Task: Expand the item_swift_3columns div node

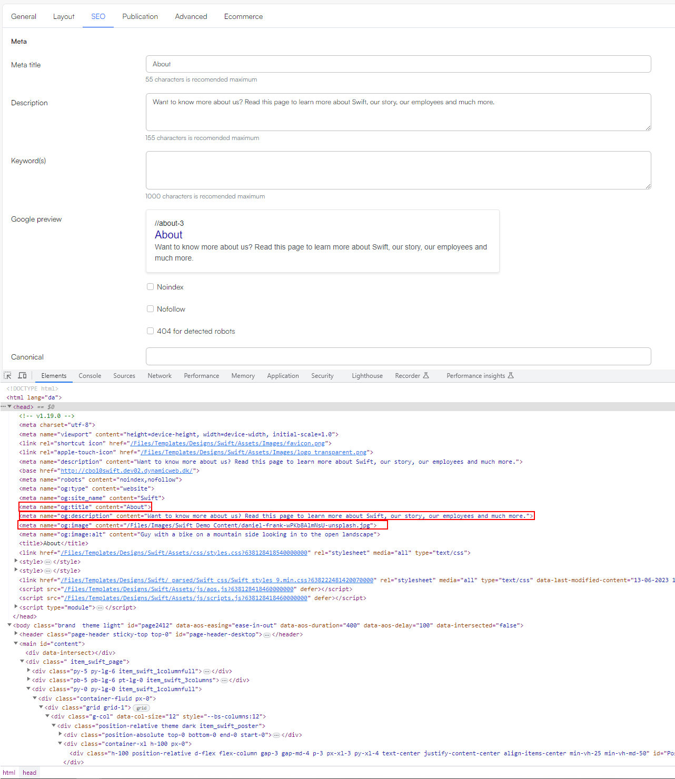Action: point(28,680)
